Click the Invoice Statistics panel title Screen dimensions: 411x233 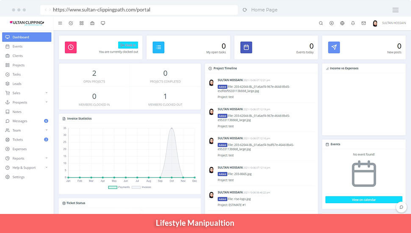coord(79,119)
